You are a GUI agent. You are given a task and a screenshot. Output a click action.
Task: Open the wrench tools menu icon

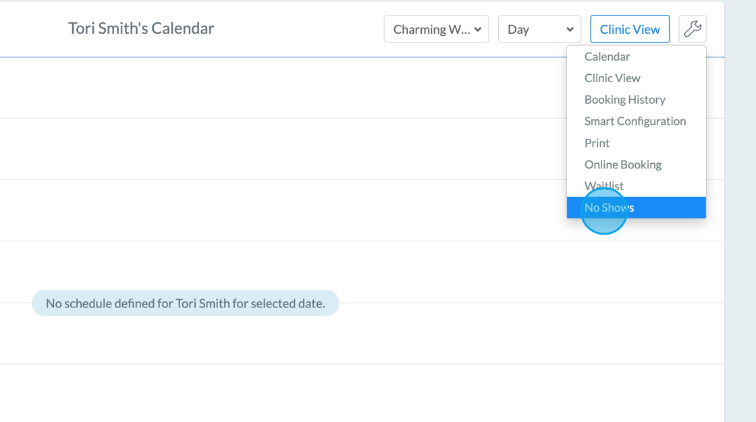[693, 29]
